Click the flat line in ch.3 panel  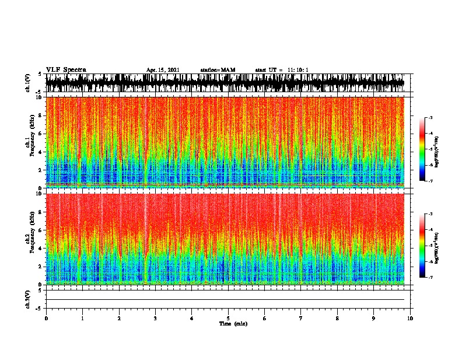tap(225, 300)
